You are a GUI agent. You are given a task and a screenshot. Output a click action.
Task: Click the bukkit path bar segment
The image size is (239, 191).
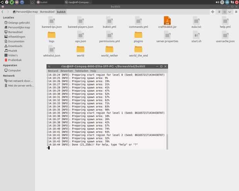pos(61,12)
